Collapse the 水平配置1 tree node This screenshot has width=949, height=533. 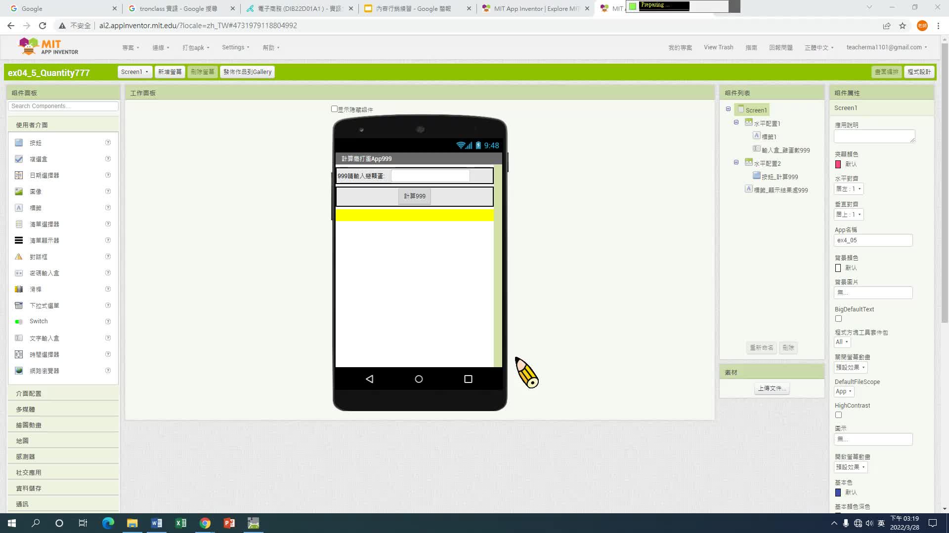[x=736, y=122]
